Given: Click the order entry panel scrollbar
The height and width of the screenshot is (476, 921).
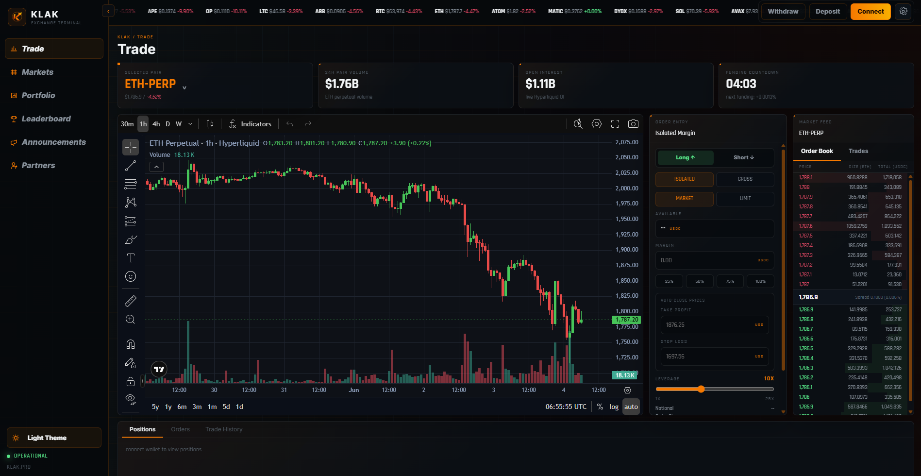Looking at the screenshot, I should point(783,260).
